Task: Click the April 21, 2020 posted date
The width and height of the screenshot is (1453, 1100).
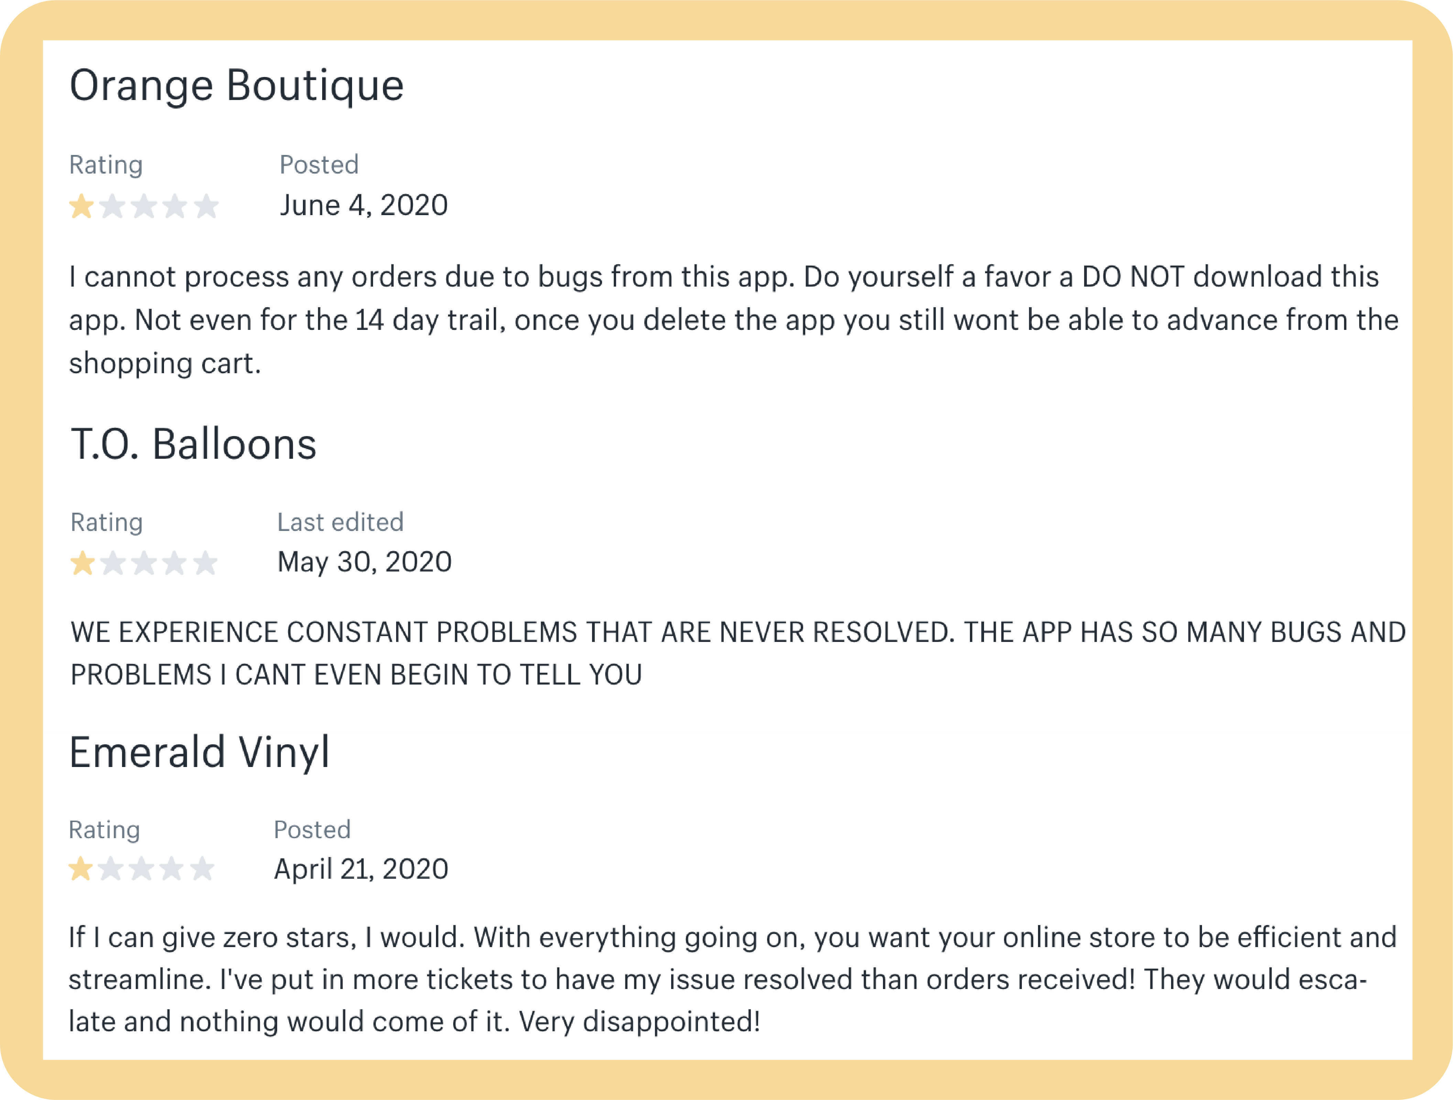Action: pyautogui.click(x=361, y=869)
